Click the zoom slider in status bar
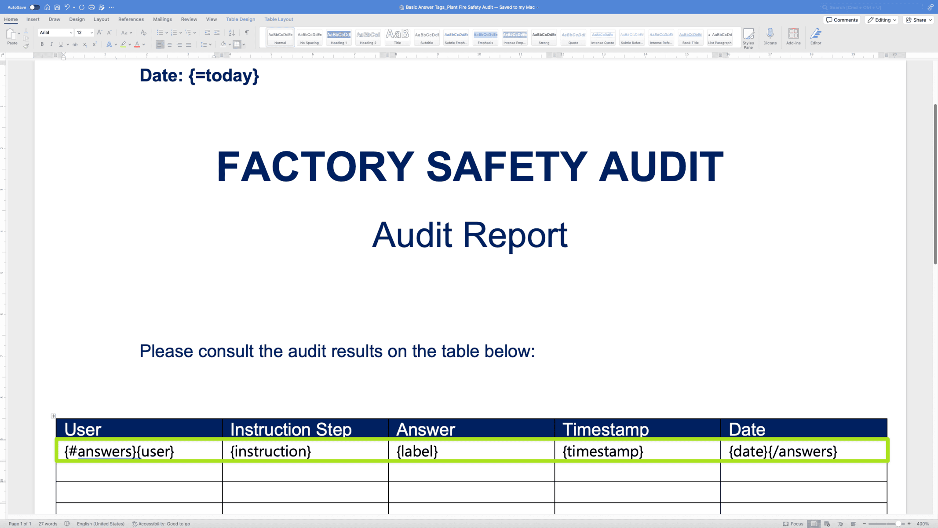 898,524
